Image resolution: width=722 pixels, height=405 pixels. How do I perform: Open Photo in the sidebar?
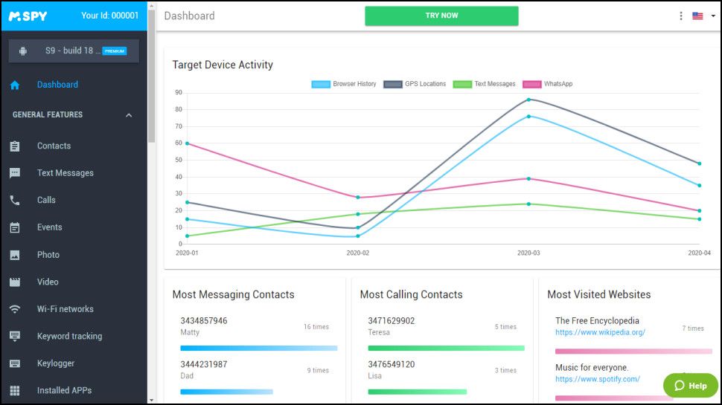coord(48,255)
